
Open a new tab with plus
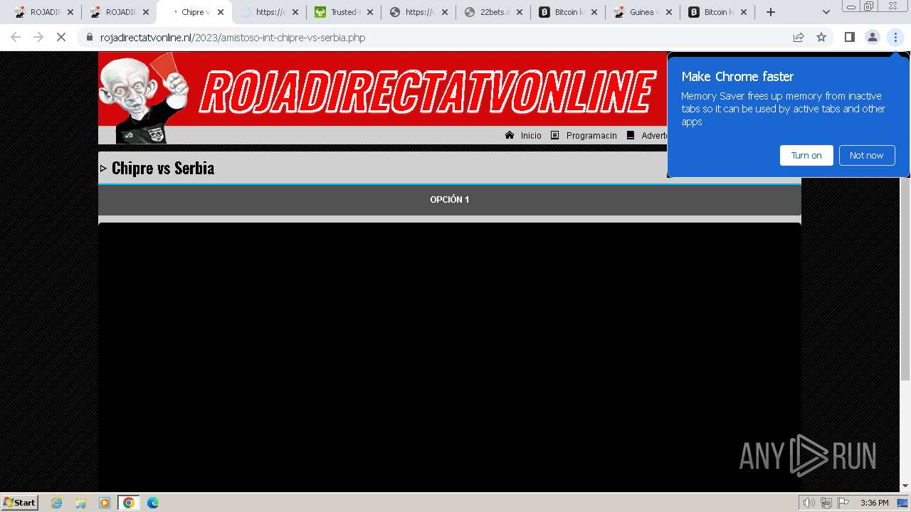771,12
